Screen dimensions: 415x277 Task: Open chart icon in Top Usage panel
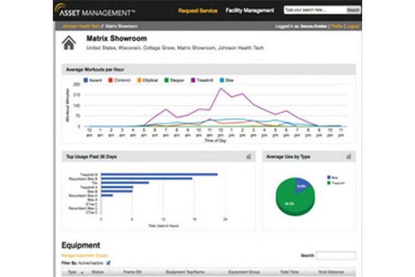pos(248,156)
